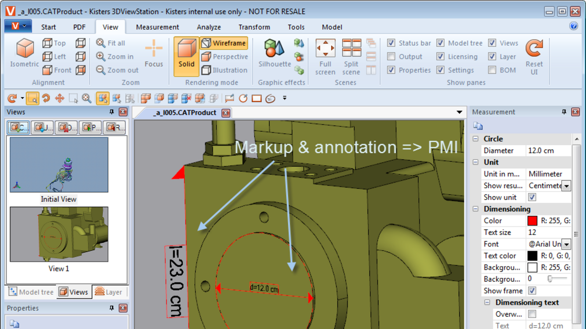Open the Start ribbon tab
Viewport: 586px width, 329px height.
(48, 27)
